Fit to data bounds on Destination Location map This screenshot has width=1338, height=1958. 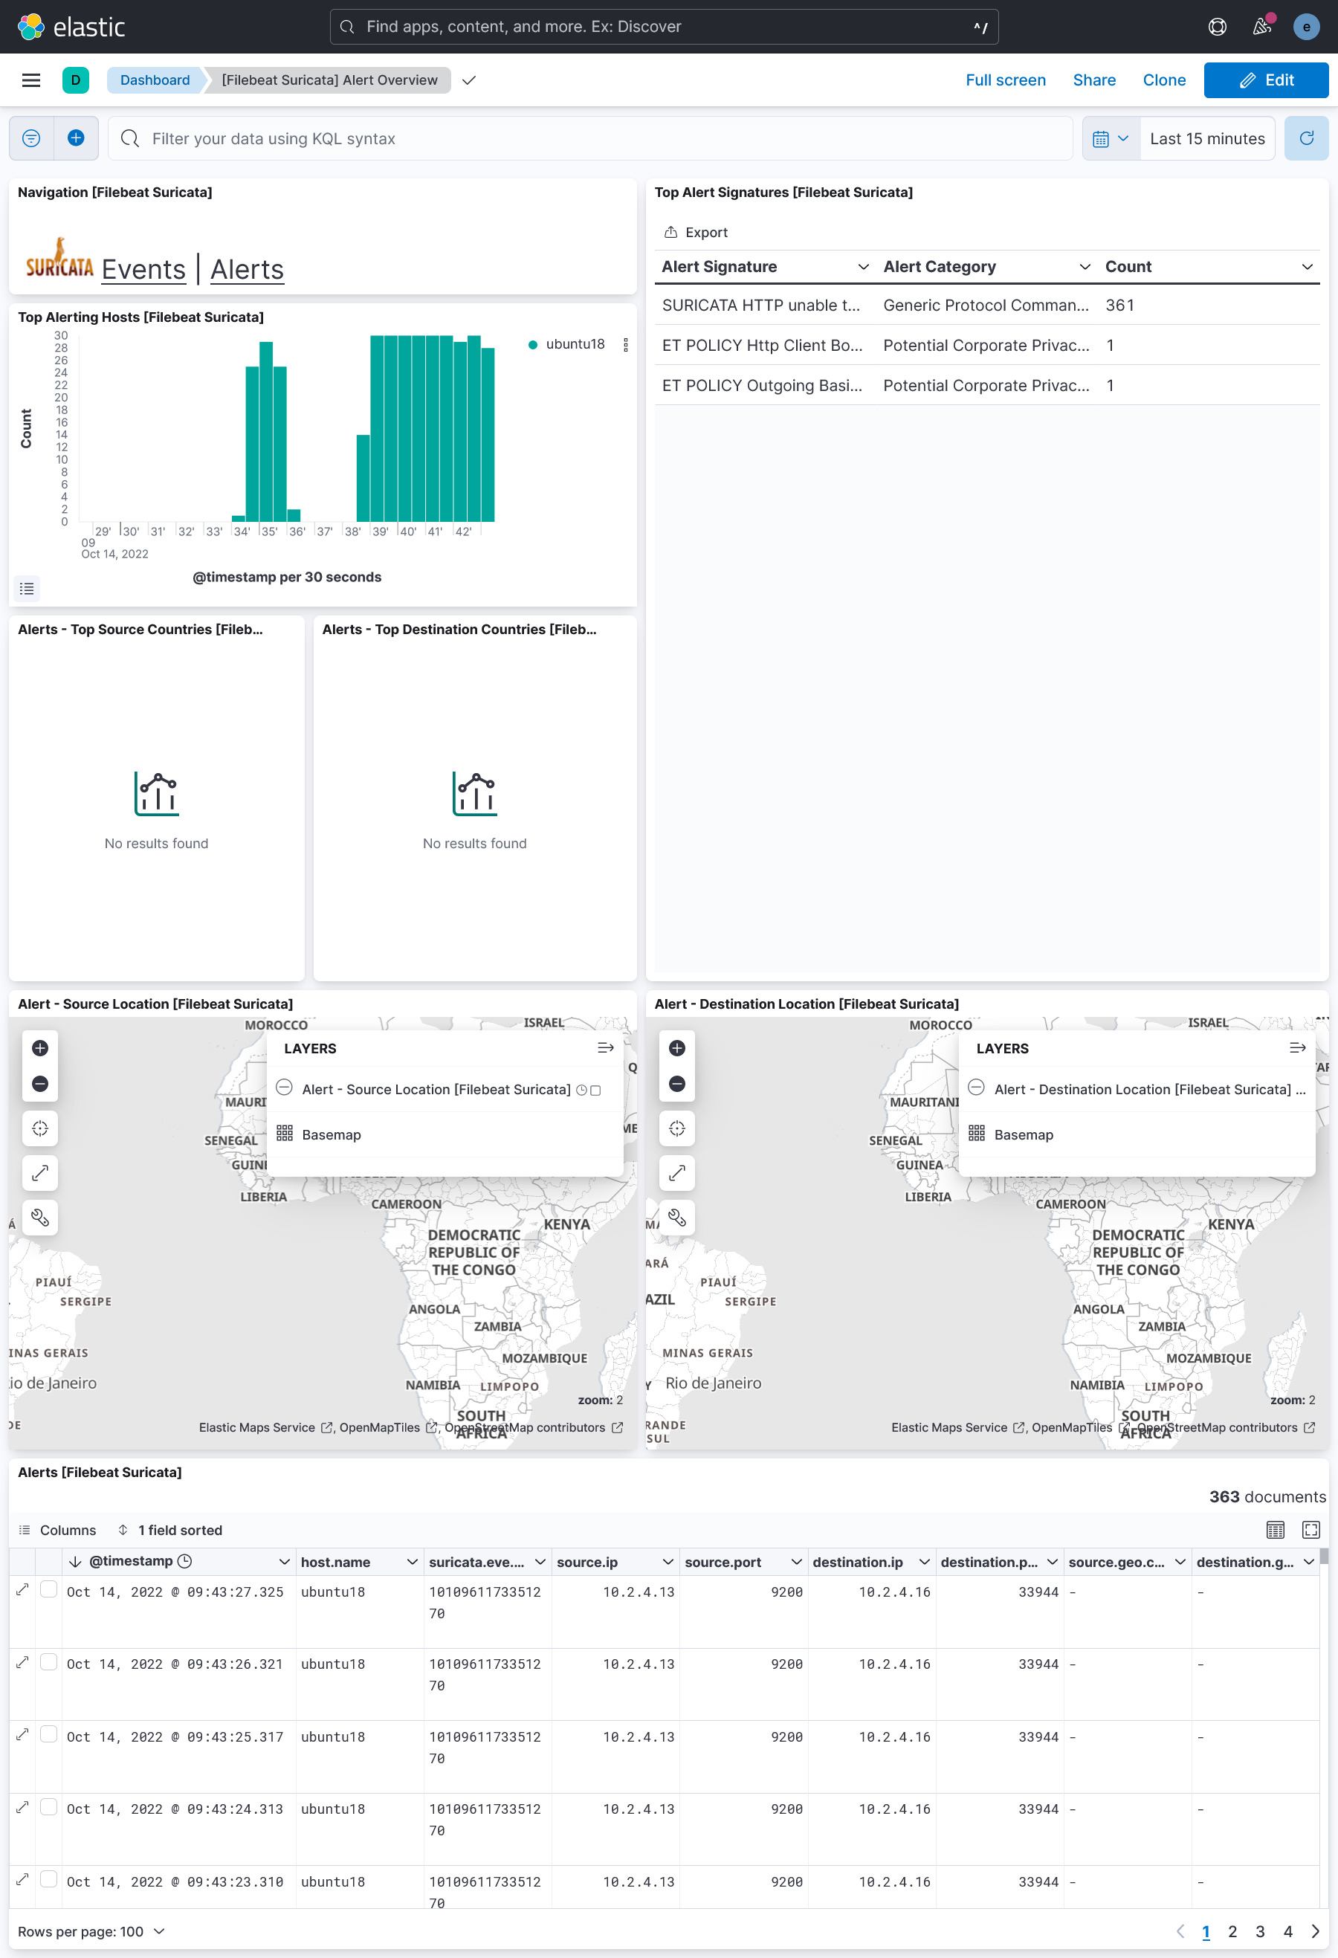[676, 1128]
